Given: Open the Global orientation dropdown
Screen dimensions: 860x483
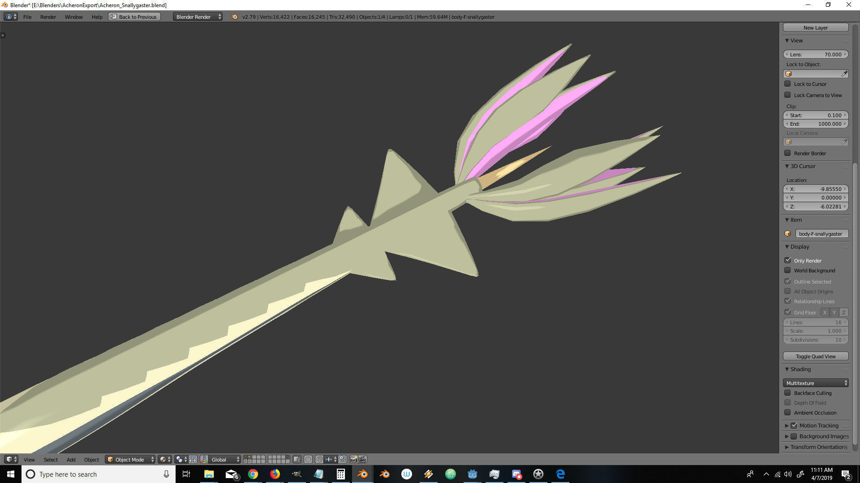Looking at the screenshot, I should [x=225, y=459].
